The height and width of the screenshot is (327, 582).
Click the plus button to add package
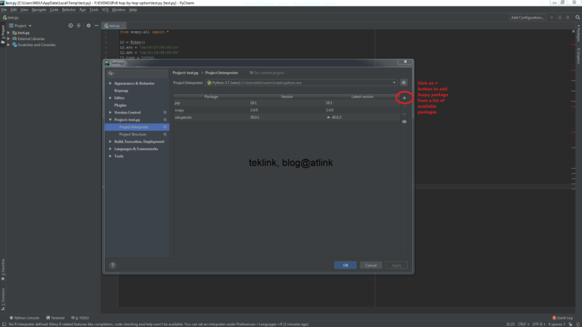pyautogui.click(x=404, y=98)
